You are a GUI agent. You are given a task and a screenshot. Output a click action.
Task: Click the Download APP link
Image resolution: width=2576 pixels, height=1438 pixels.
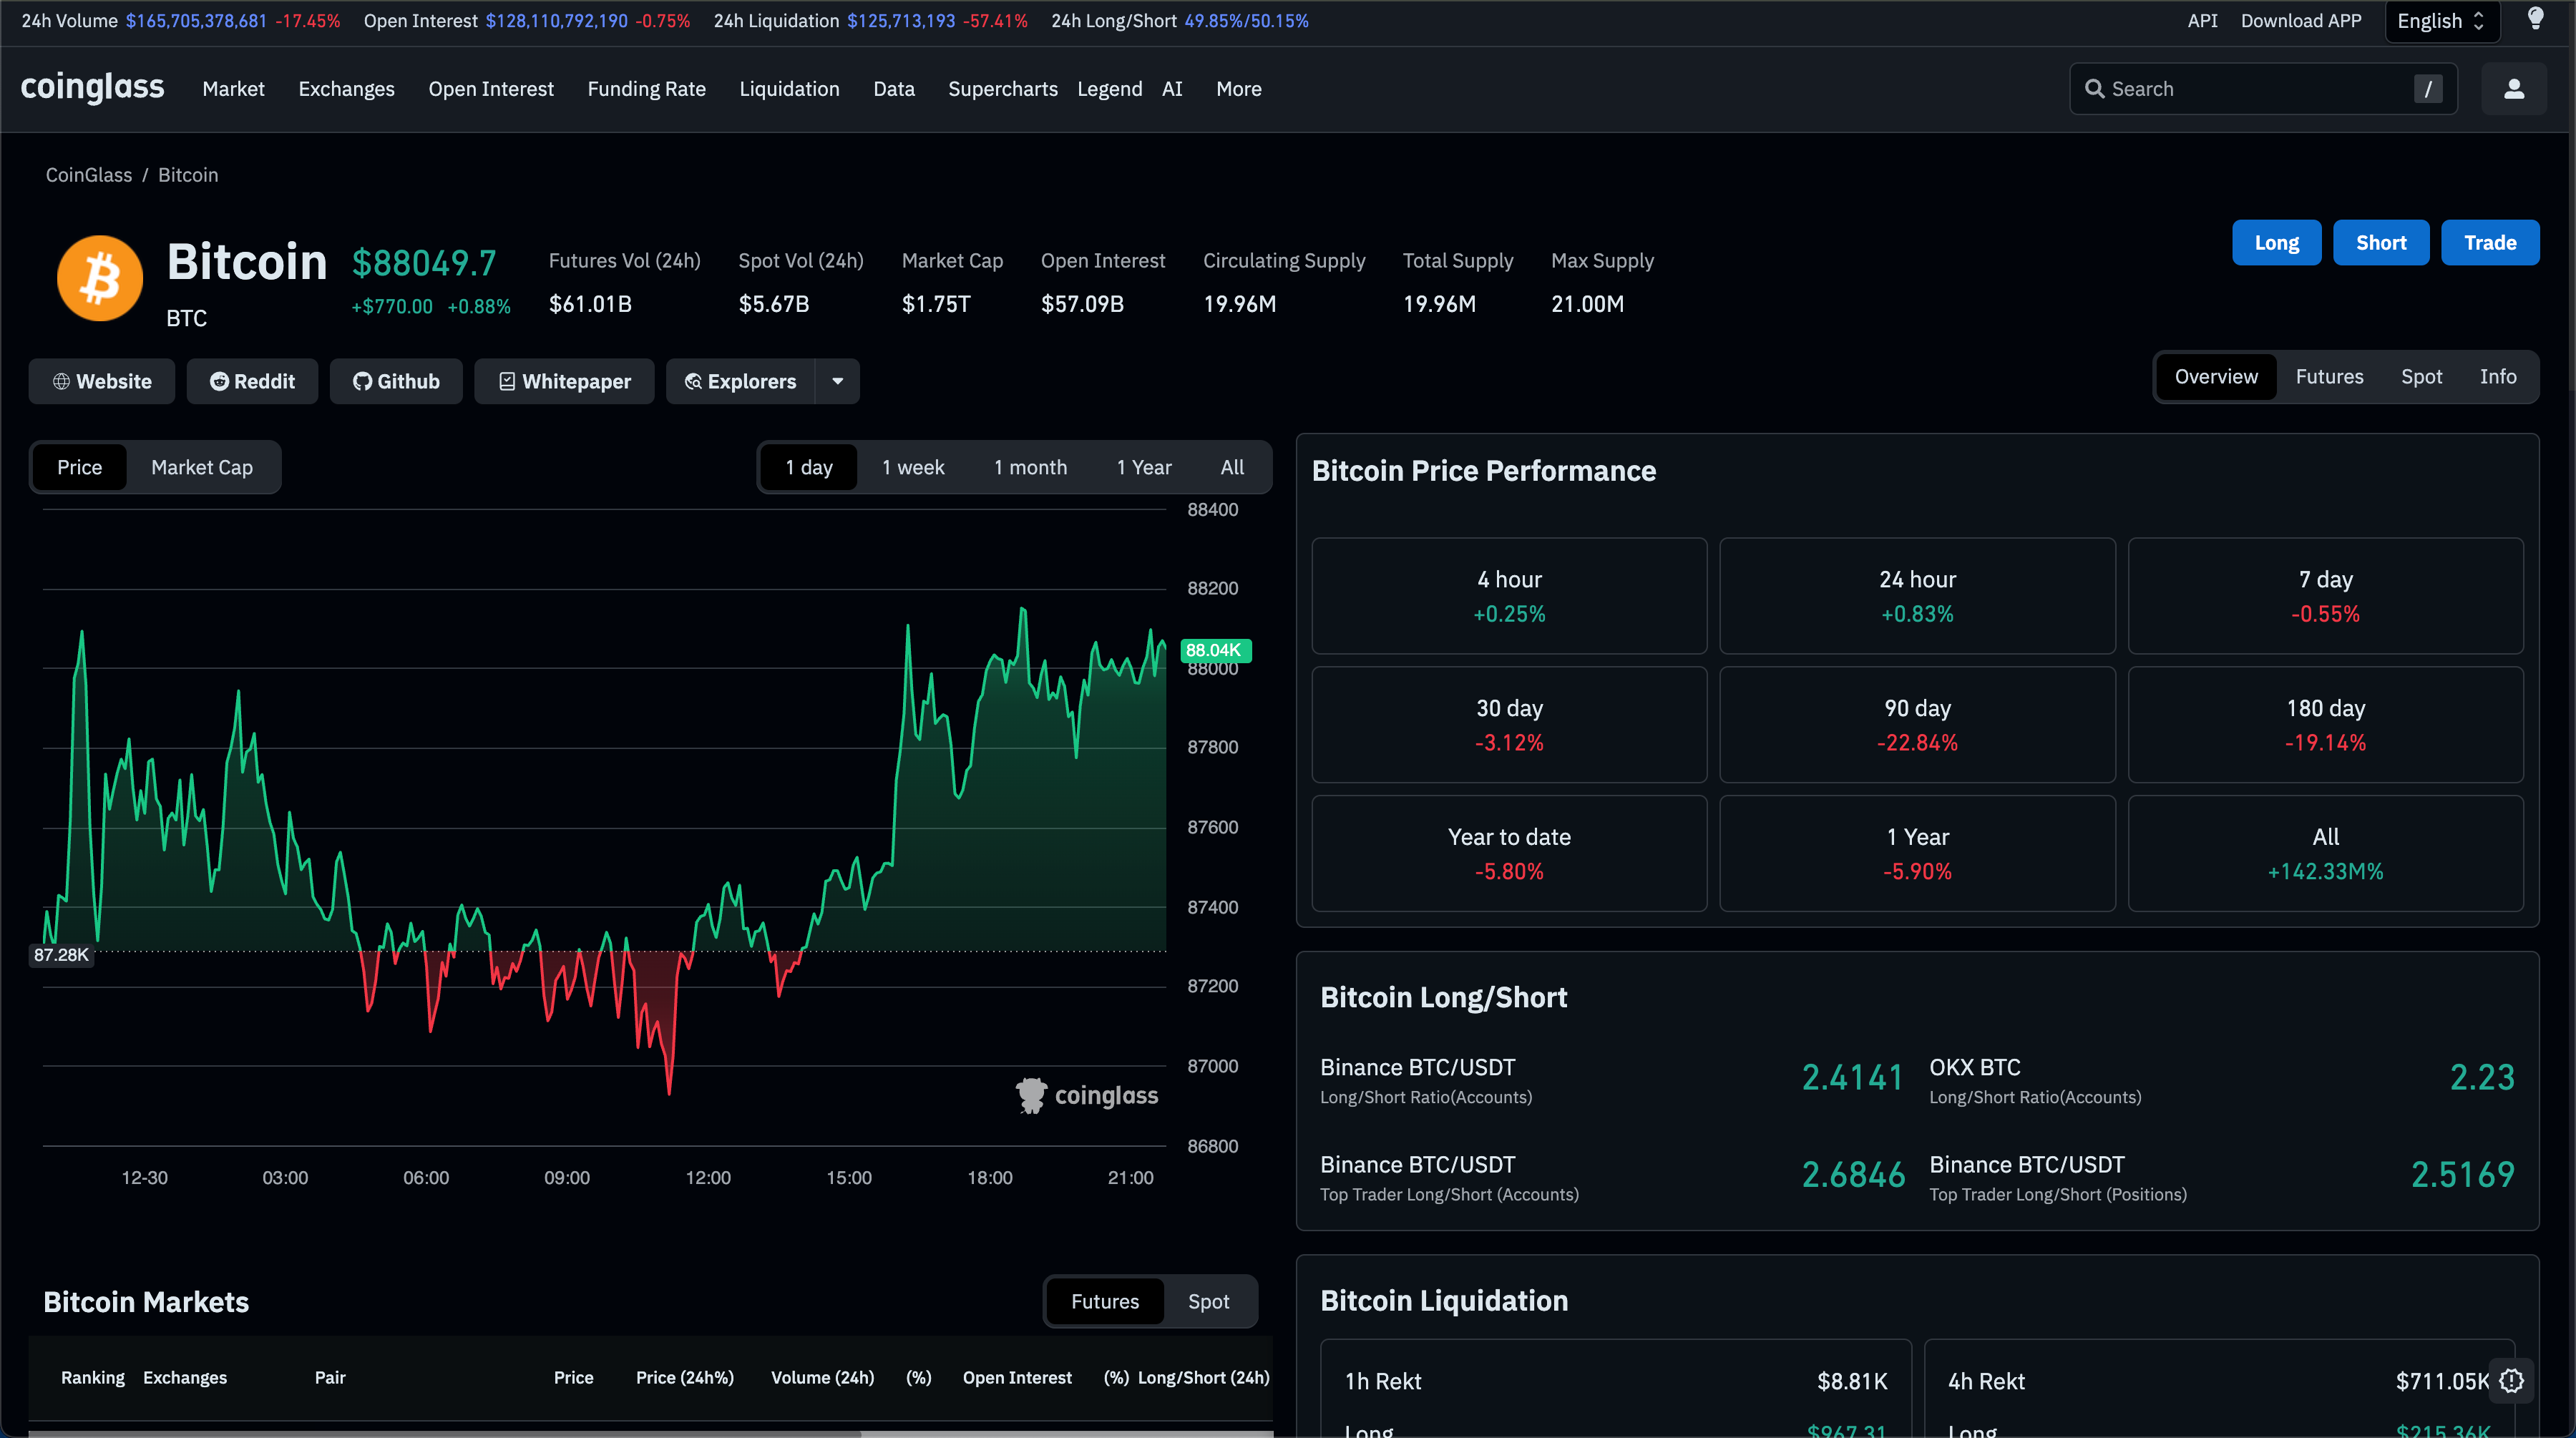pyautogui.click(x=2300, y=21)
